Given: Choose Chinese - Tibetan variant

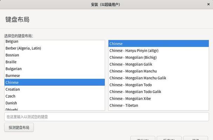Looking at the screenshot, I should tap(159, 105).
